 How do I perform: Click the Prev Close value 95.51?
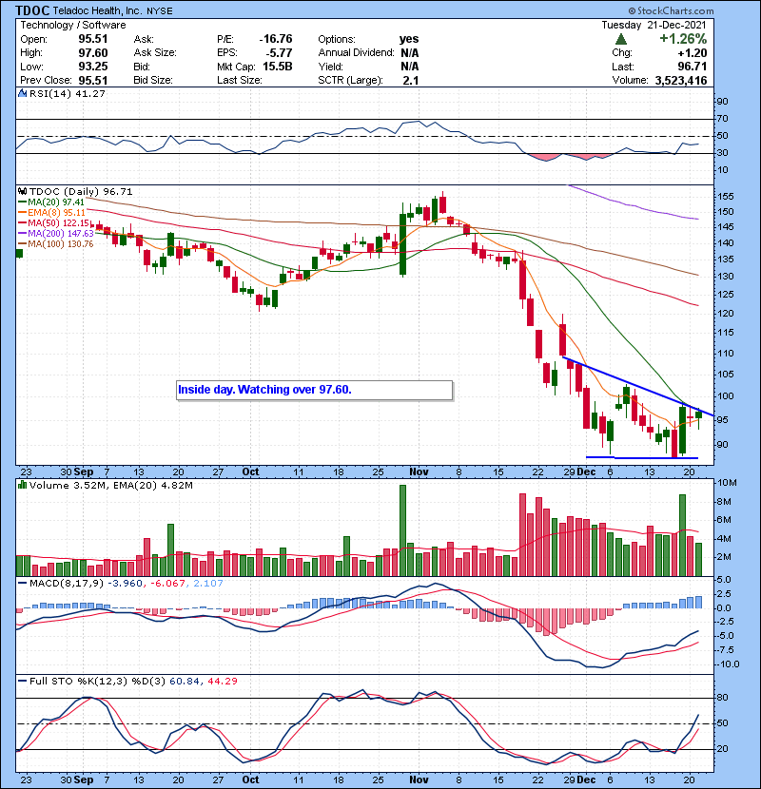pyautogui.click(x=93, y=80)
